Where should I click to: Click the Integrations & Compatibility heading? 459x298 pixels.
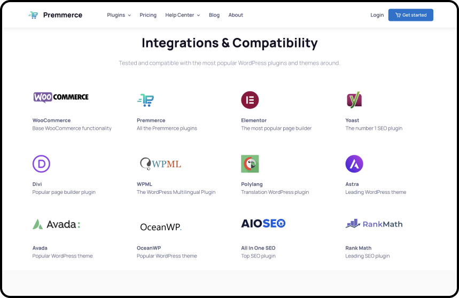pyautogui.click(x=230, y=43)
